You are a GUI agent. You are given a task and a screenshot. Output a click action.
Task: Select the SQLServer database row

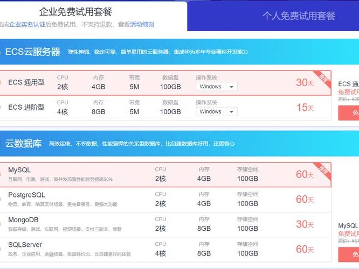[165, 250]
